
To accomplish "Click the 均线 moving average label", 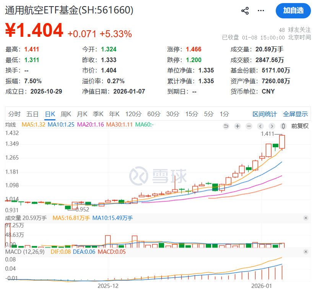I will point(10,125).
